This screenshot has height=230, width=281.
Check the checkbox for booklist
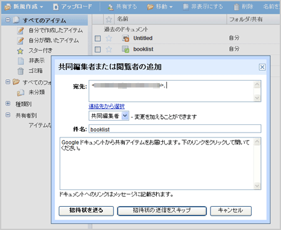97,49
